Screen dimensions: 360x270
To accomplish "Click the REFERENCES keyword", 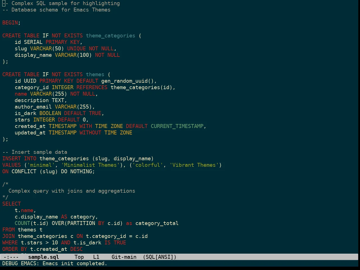I will (x=92, y=87).
